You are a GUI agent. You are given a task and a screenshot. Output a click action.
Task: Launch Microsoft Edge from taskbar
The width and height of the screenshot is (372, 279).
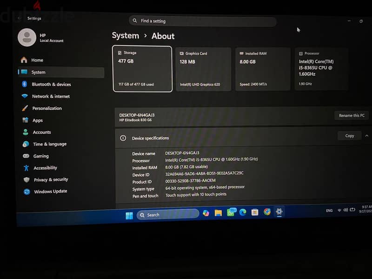click(242, 212)
